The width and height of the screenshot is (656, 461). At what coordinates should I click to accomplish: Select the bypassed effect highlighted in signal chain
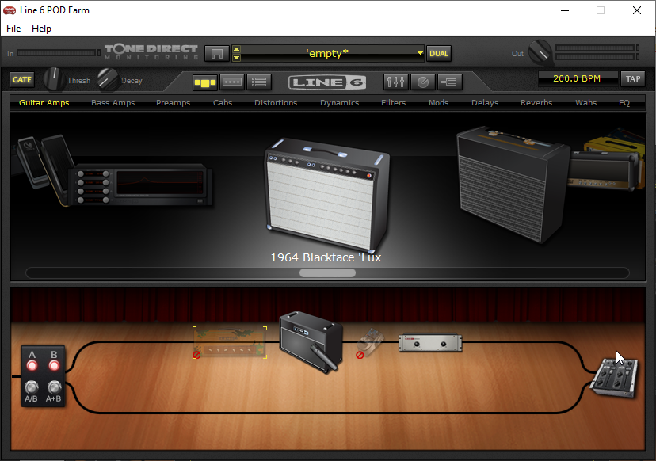(230, 342)
